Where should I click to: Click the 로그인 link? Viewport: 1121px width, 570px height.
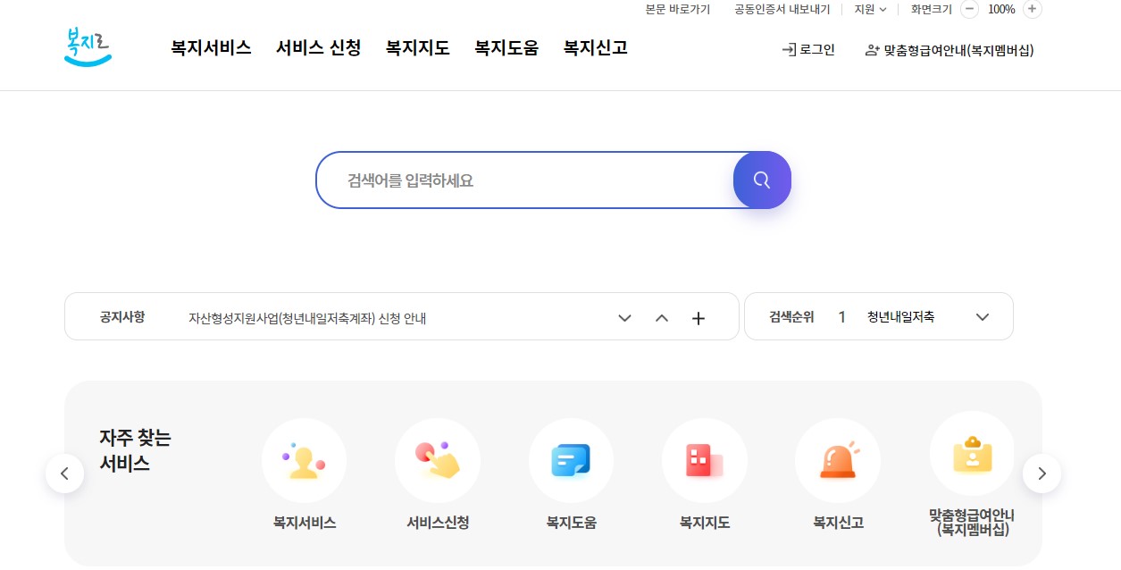808,51
